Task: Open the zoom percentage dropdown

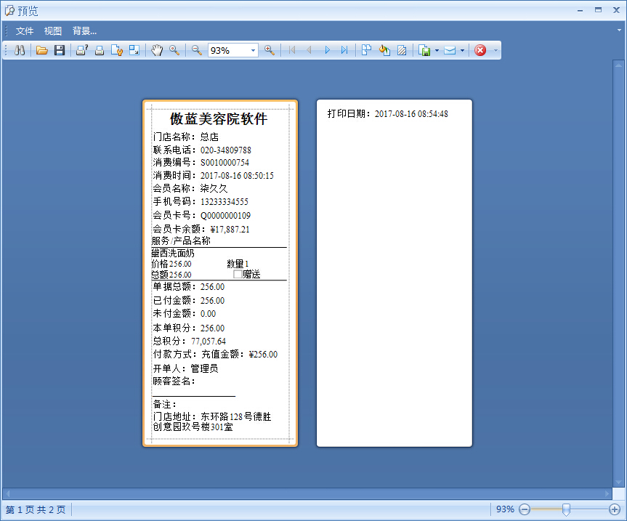Action: point(252,50)
